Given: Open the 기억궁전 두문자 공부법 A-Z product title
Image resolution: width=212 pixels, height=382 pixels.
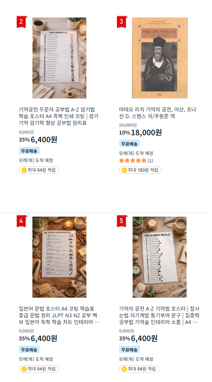Looking at the screenshot, I should tap(59, 116).
